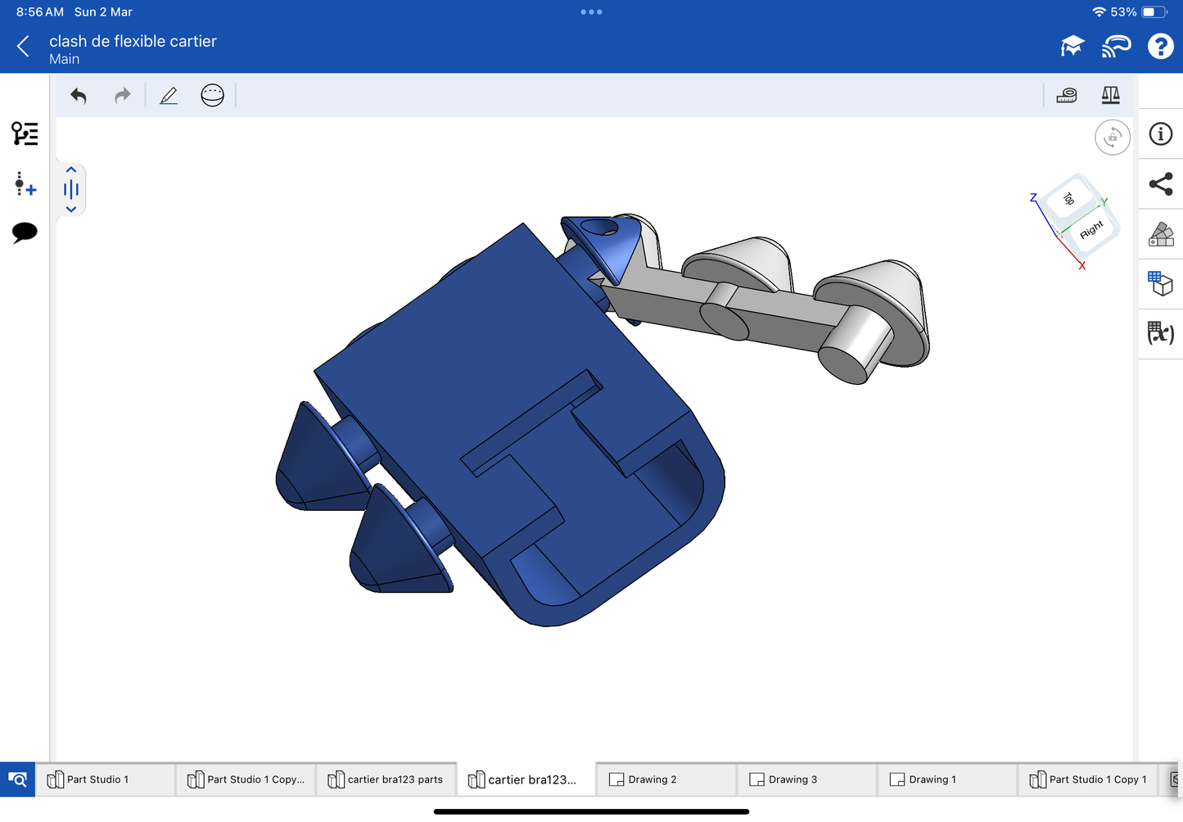Open the Help question mark button
Image resolution: width=1183 pixels, height=822 pixels.
1160,47
